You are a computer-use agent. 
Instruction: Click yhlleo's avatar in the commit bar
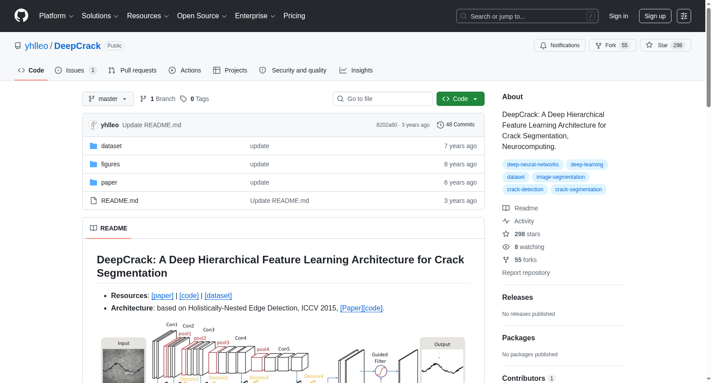pyautogui.click(x=93, y=125)
